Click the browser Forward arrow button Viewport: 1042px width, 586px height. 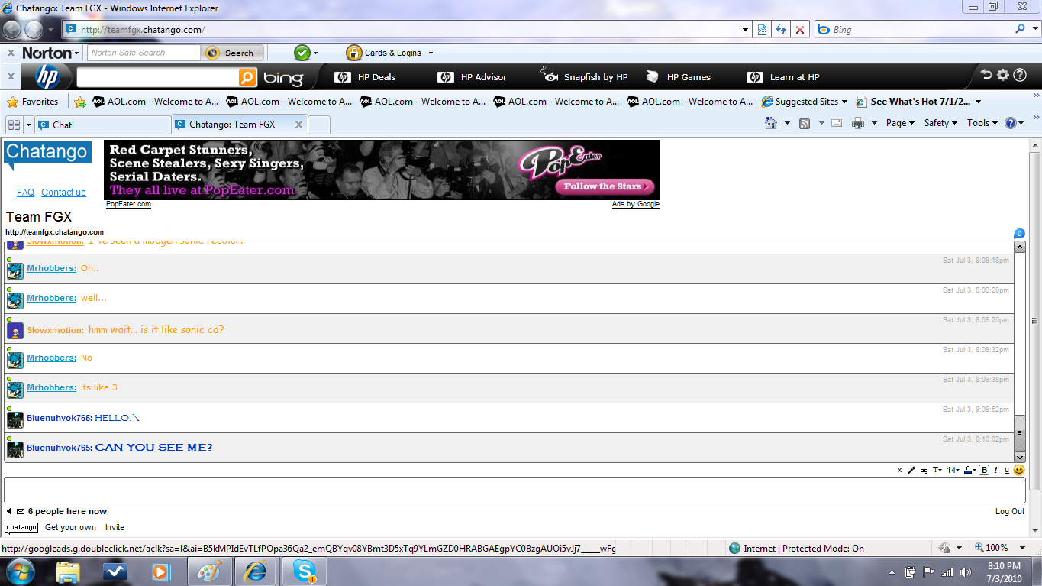(x=34, y=30)
